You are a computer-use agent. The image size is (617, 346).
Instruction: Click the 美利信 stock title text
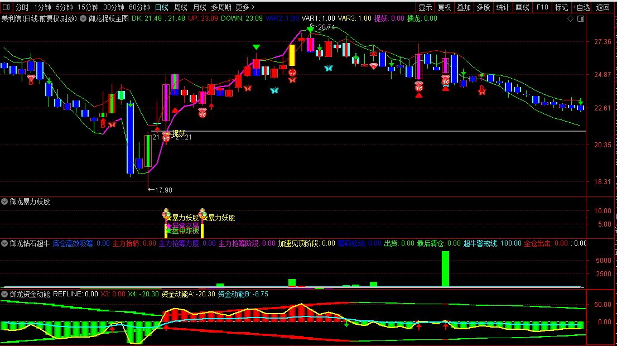[39, 18]
